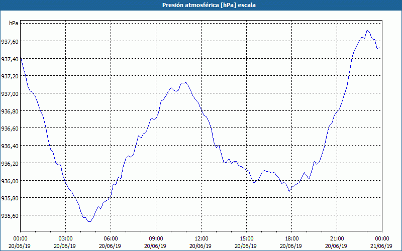Click the 12:00 time label
This screenshot has width=402, height=251.
202,239
